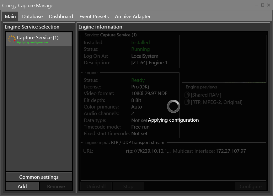Click the Remove button
The image size is (273, 196).
[56, 186]
